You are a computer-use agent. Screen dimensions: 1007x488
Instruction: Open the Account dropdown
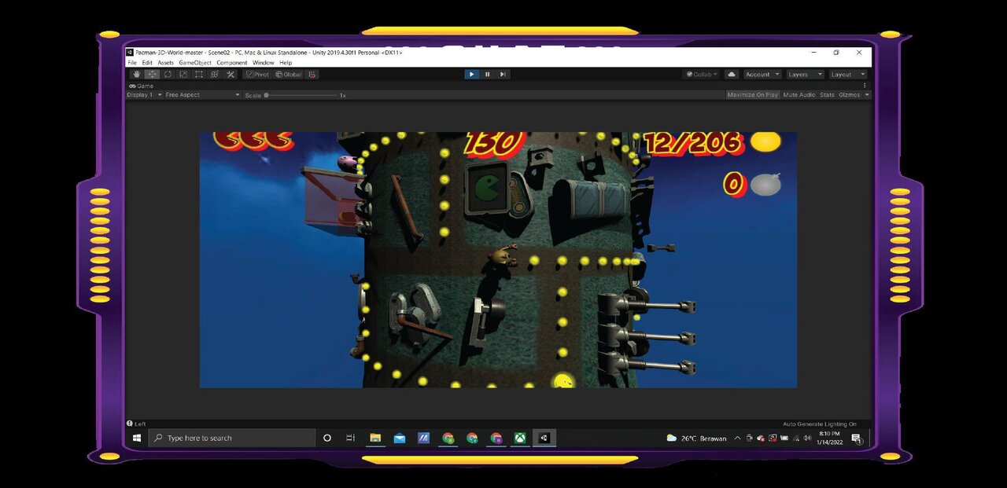(762, 75)
